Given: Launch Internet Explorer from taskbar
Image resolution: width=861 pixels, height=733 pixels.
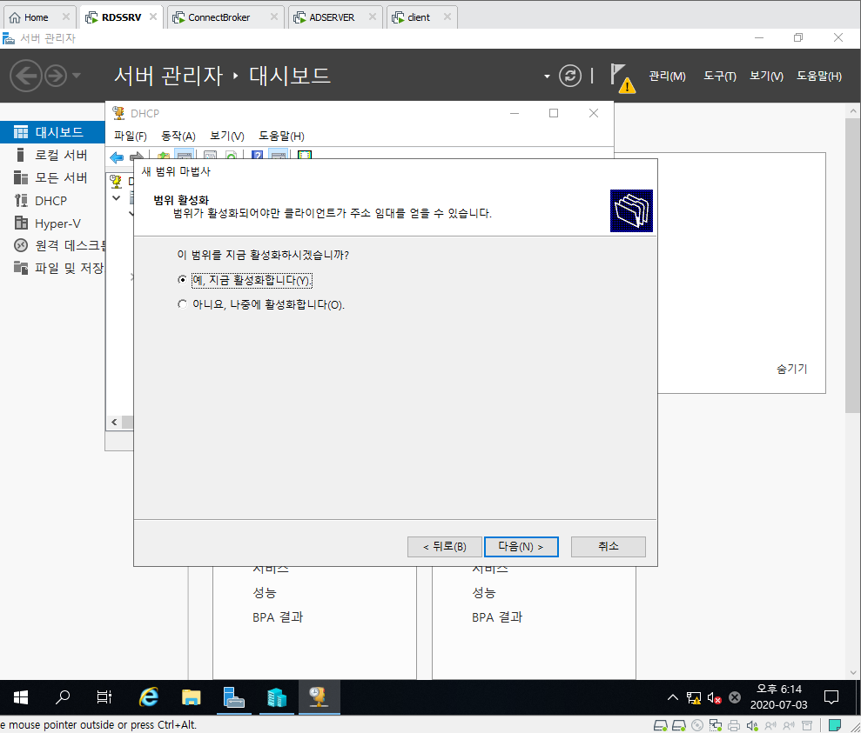Looking at the screenshot, I should (x=148, y=696).
